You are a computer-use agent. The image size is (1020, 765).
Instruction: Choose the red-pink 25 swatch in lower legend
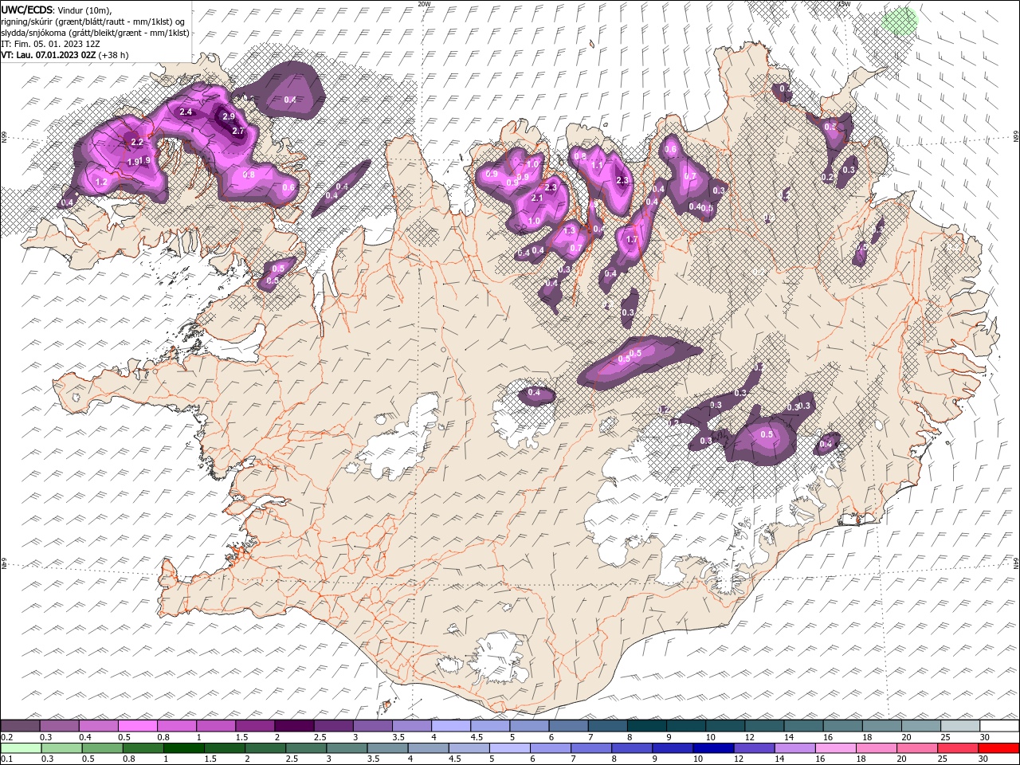958,748
